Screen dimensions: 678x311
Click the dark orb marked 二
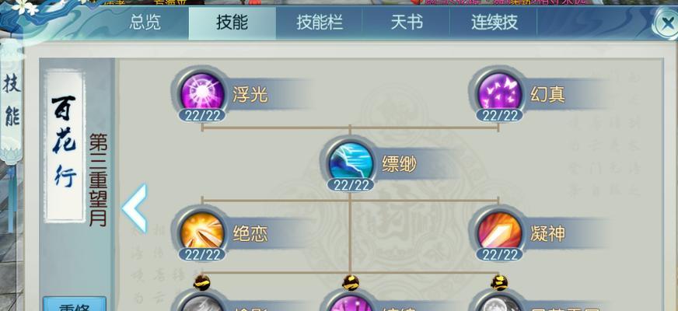[x=351, y=282]
